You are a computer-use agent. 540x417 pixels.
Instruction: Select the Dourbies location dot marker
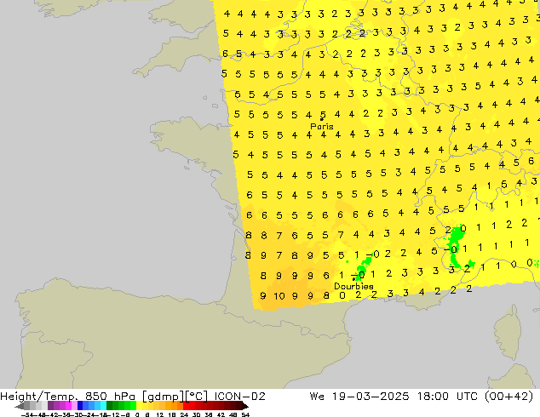(353, 279)
